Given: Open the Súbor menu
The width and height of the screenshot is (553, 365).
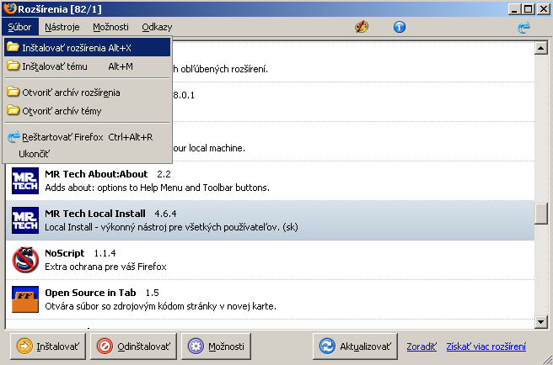Looking at the screenshot, I should tap(19, 27).
